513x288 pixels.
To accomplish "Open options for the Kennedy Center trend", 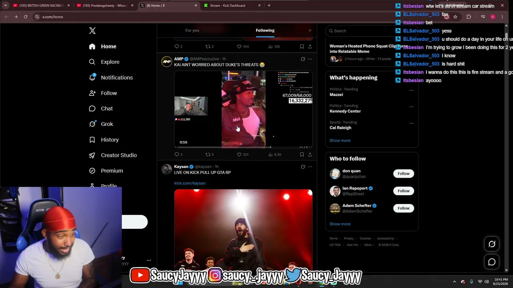I will click(x=411, y=107).
